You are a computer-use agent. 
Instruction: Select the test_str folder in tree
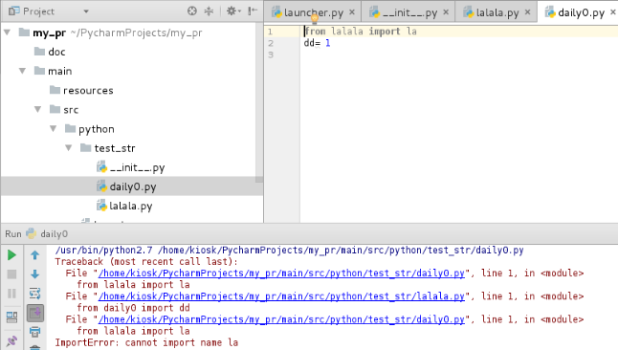tap(115, 148)
